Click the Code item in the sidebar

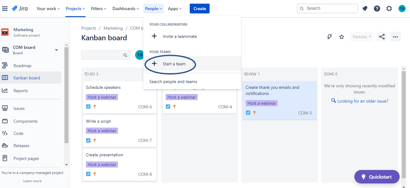click(x=18, y=133)
